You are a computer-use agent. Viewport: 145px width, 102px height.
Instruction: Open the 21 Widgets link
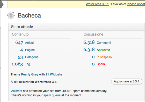(54, 74)
